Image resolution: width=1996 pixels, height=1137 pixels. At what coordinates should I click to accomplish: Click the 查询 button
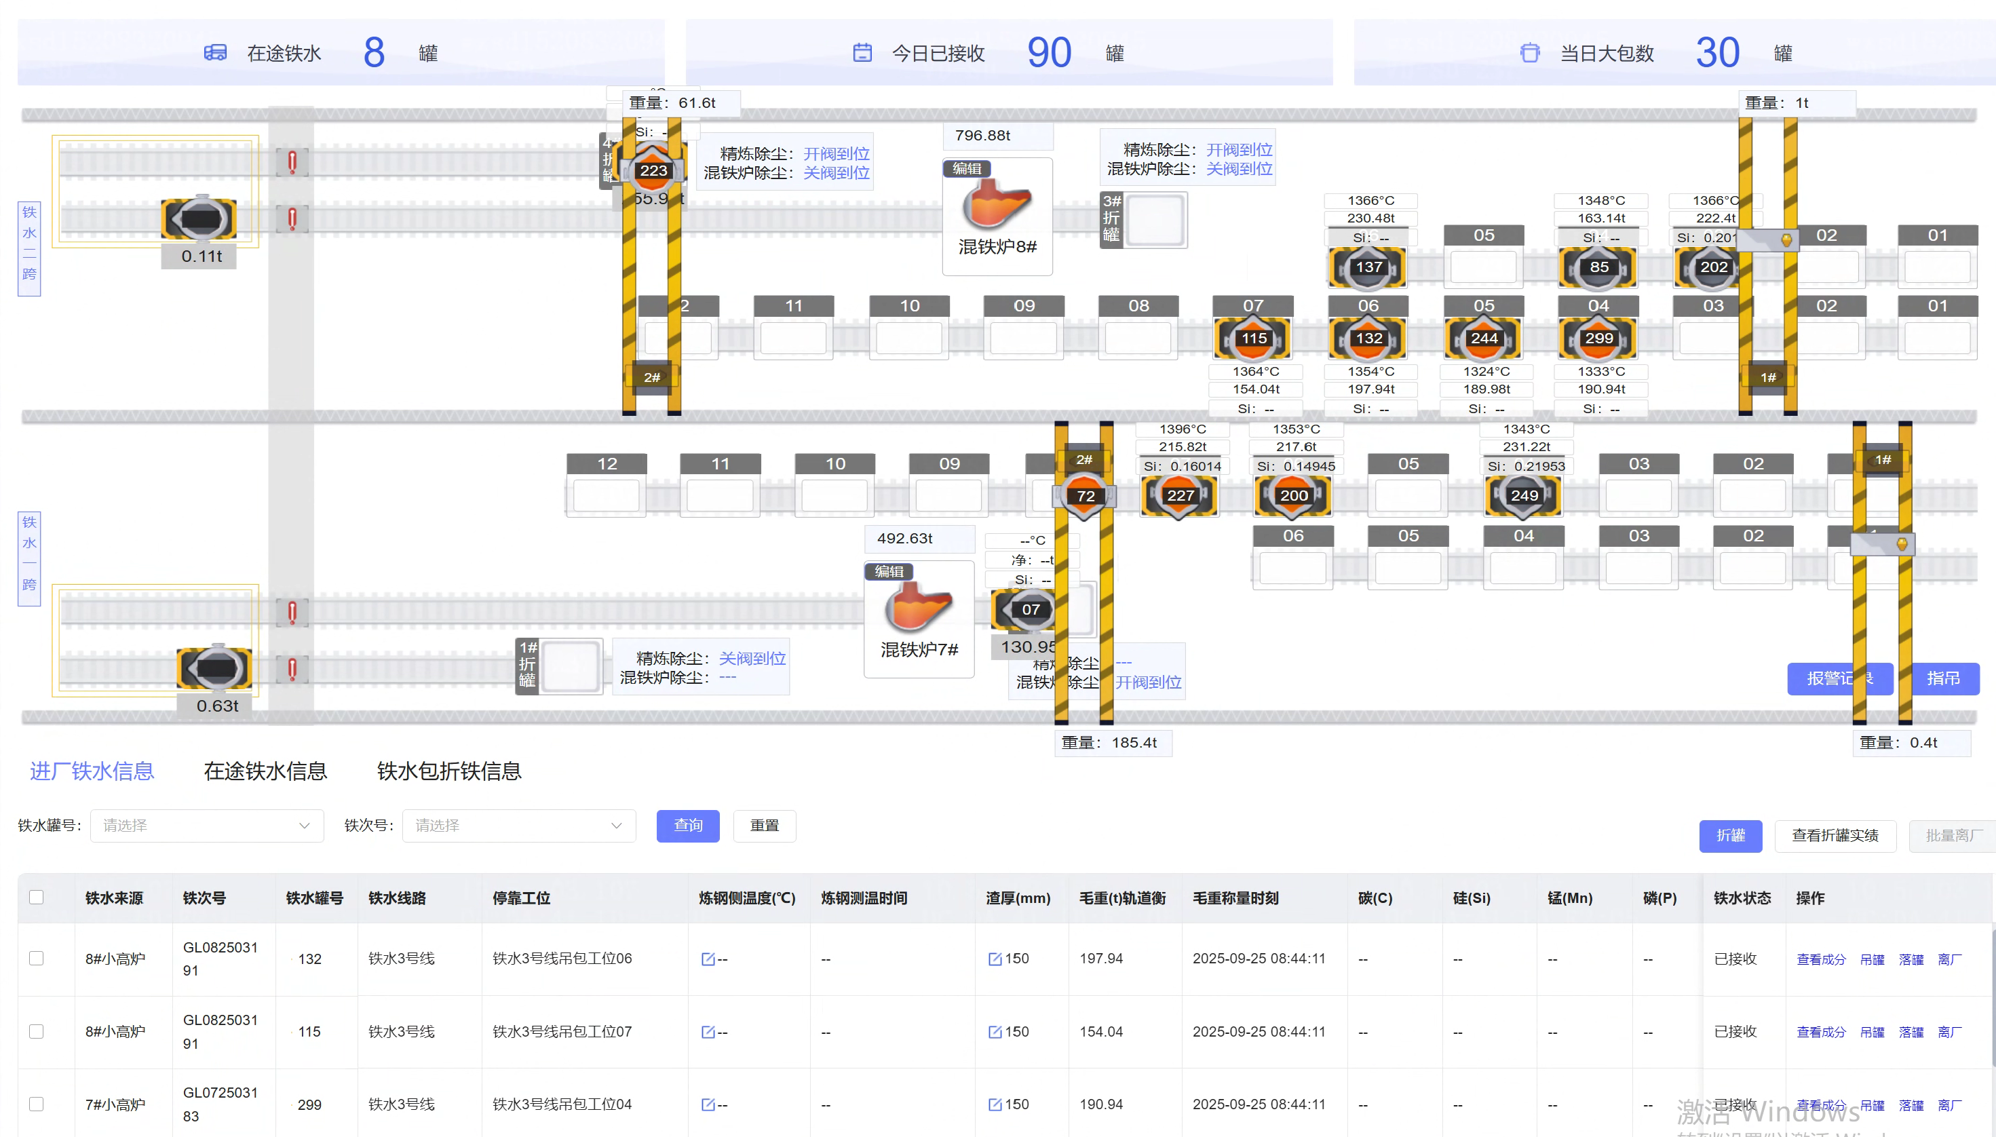click(688, 826)
